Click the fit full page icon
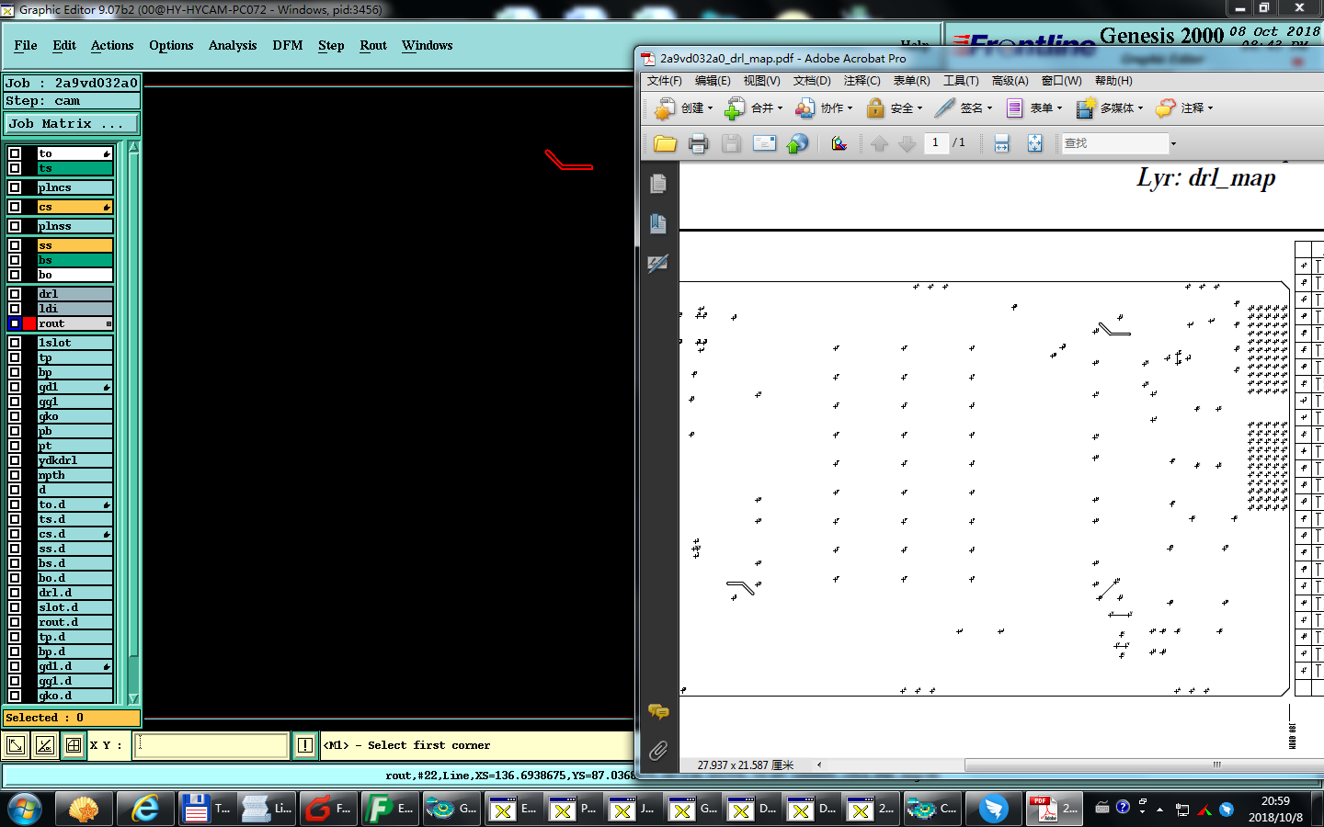 (1034, 143)
